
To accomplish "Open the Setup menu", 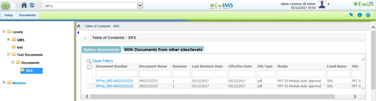I will pos(9,15).
